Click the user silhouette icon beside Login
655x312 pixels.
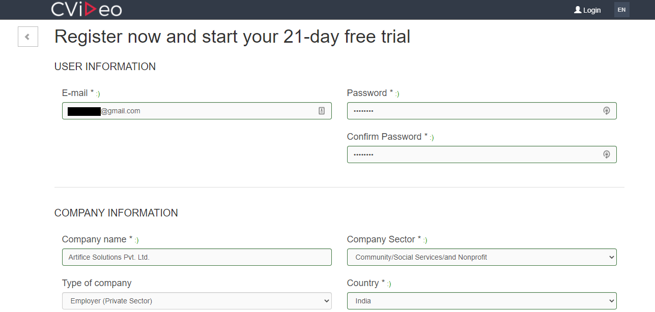578,10
